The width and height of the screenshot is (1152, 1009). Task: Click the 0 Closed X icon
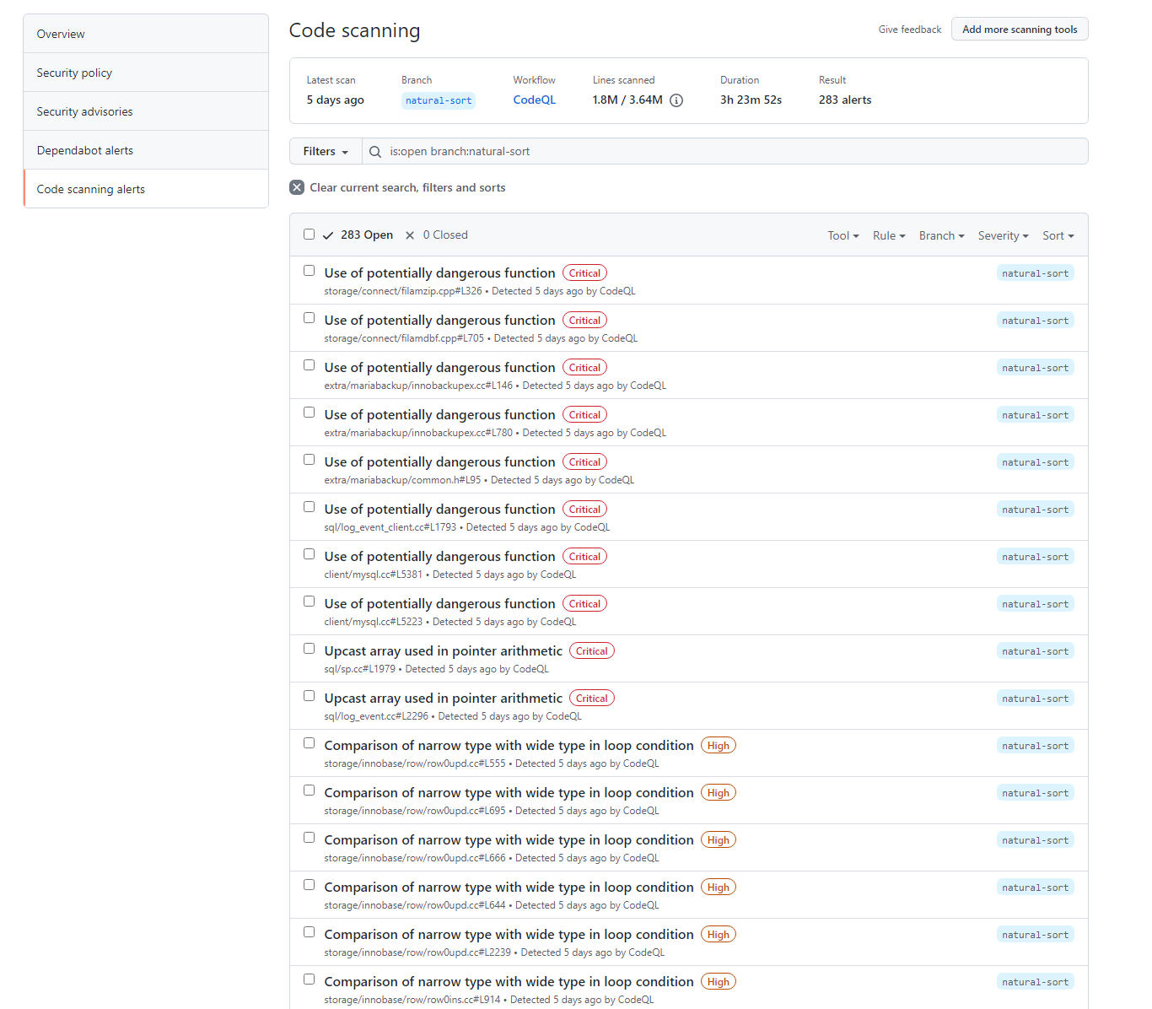(x=410, y=235)
